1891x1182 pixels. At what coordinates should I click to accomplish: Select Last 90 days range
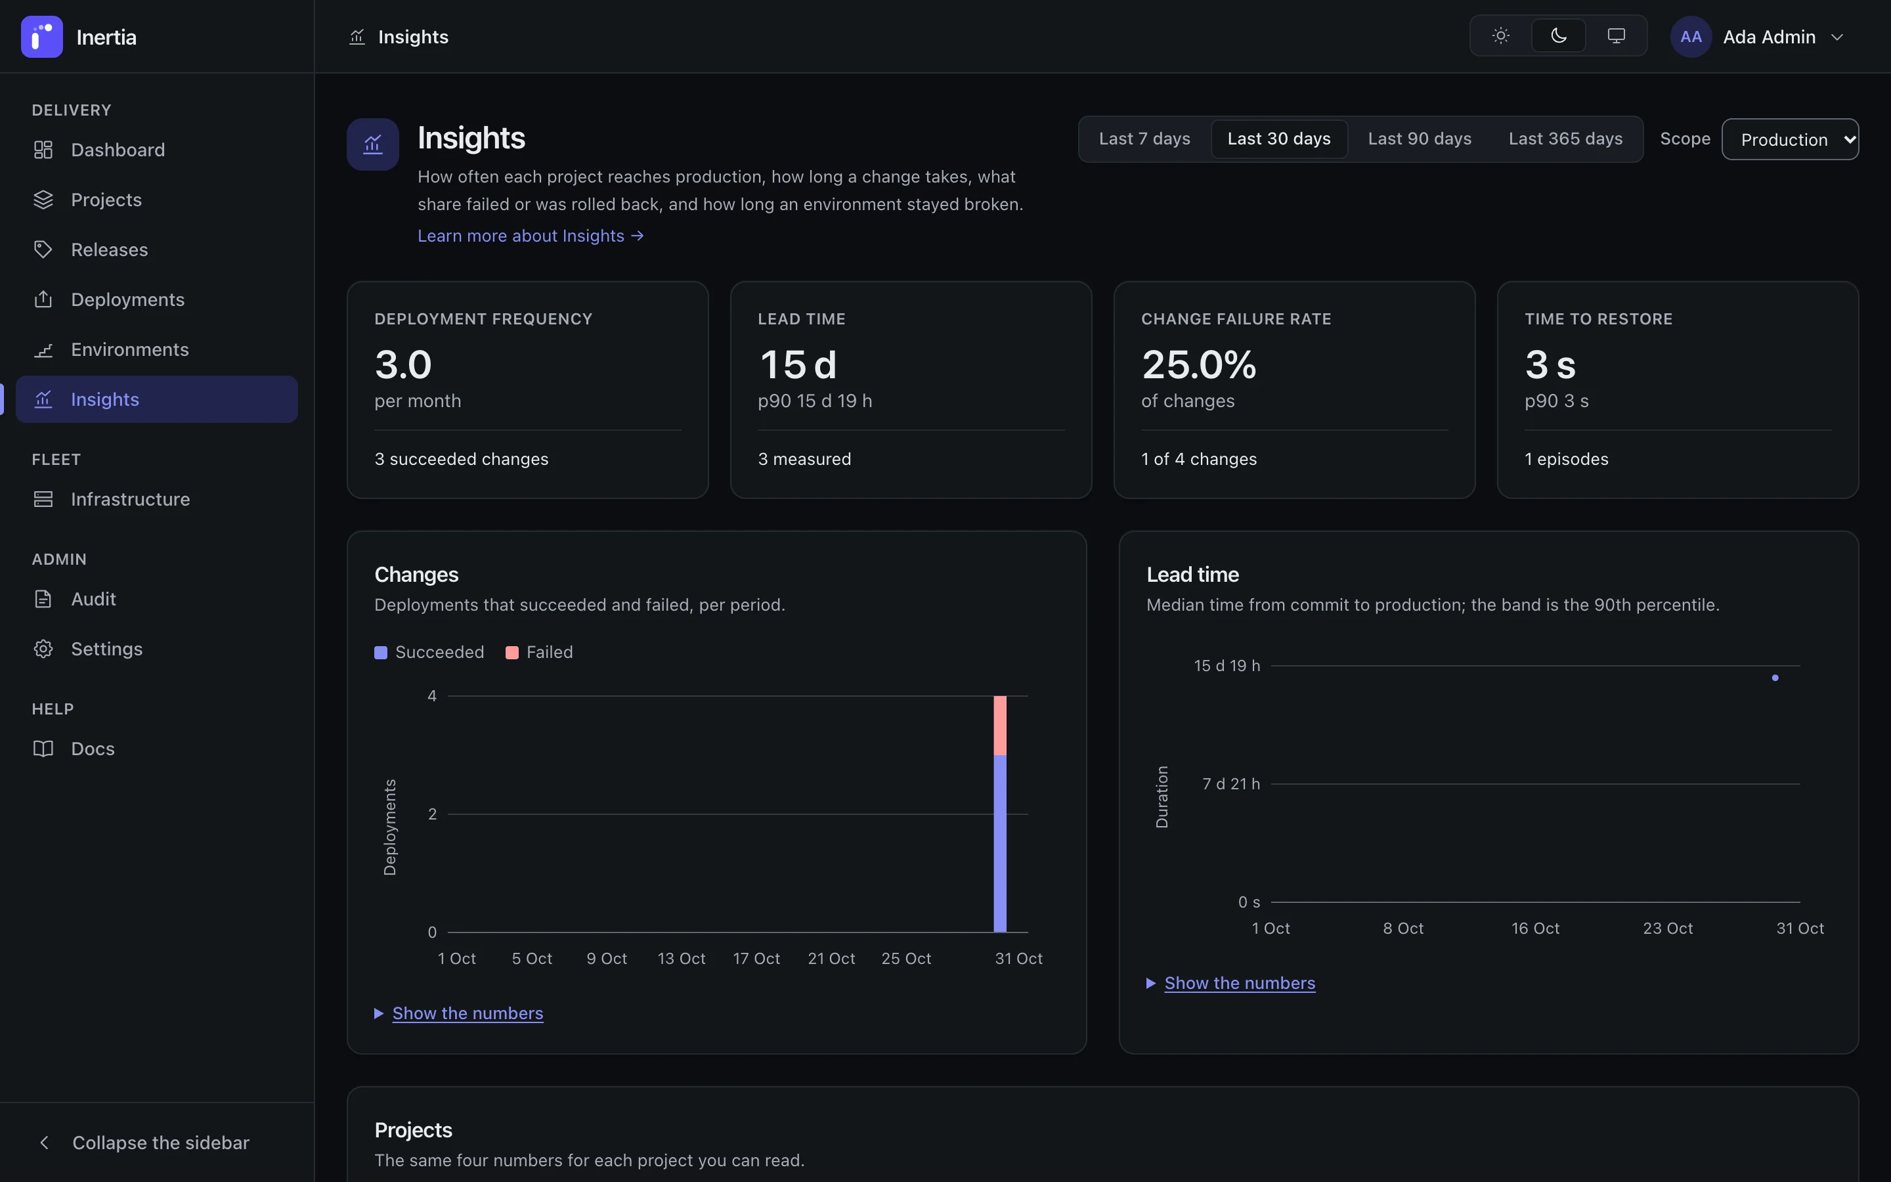pyautogui.click(x=1419, y=139)
